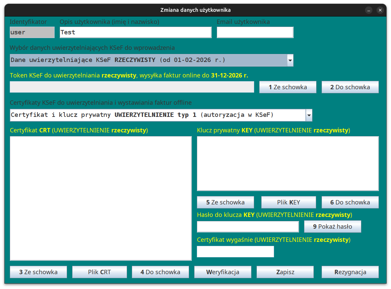391x289 pixels.
Task: Cancel using the 'Rezygnacja' button
Action: pos(350,272)
